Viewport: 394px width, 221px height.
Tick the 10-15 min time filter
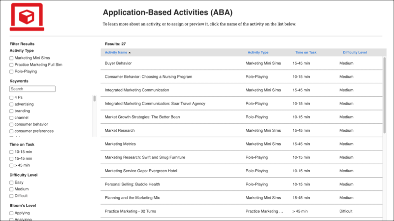coord(12,152)
